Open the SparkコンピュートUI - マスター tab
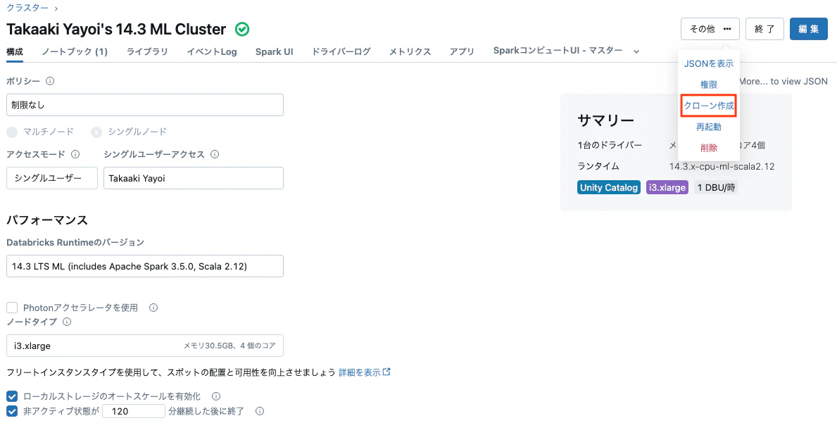Viewport: 837px width, 442px height. (558, 51)
